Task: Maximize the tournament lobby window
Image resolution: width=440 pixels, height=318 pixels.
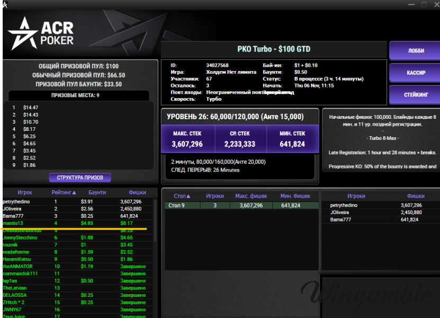Action: click(424, 4)
